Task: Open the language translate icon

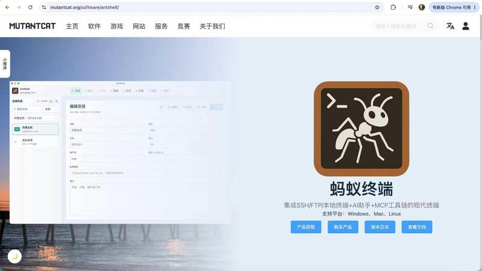Action: click(x=450, y=26)
